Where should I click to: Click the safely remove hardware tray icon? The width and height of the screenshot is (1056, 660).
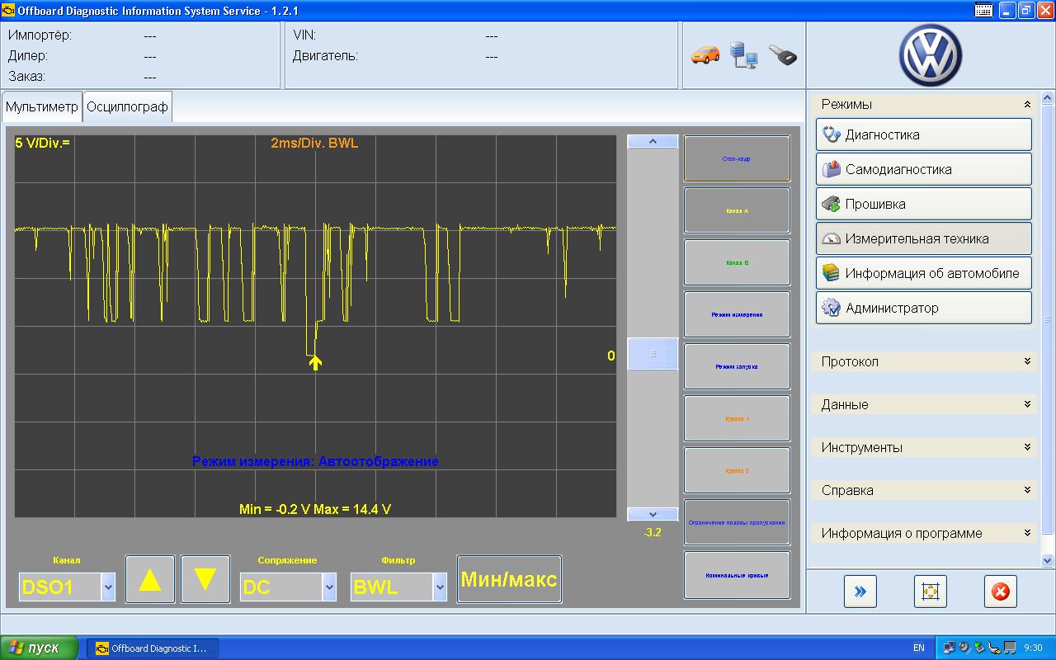(979, 648)
